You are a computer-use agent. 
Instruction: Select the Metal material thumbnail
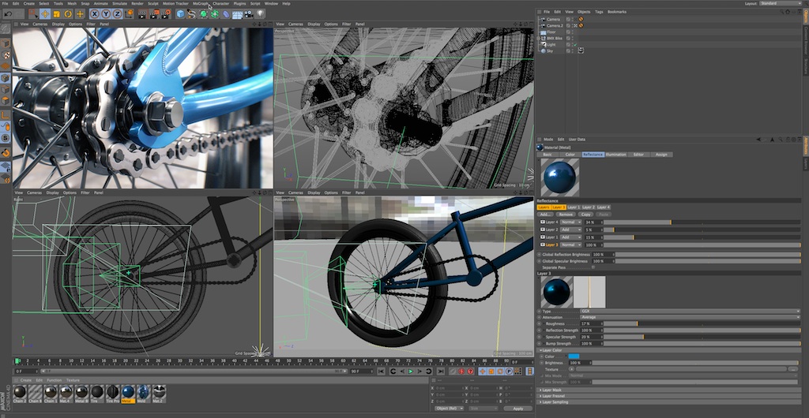pyautogui.click(x=128, y=394)
